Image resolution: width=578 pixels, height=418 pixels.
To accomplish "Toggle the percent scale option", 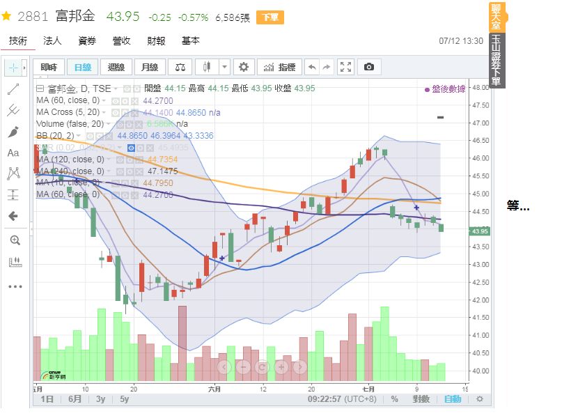I will click(394, 399).
